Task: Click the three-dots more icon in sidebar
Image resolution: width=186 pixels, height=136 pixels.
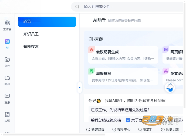Action: coord(7,132)
